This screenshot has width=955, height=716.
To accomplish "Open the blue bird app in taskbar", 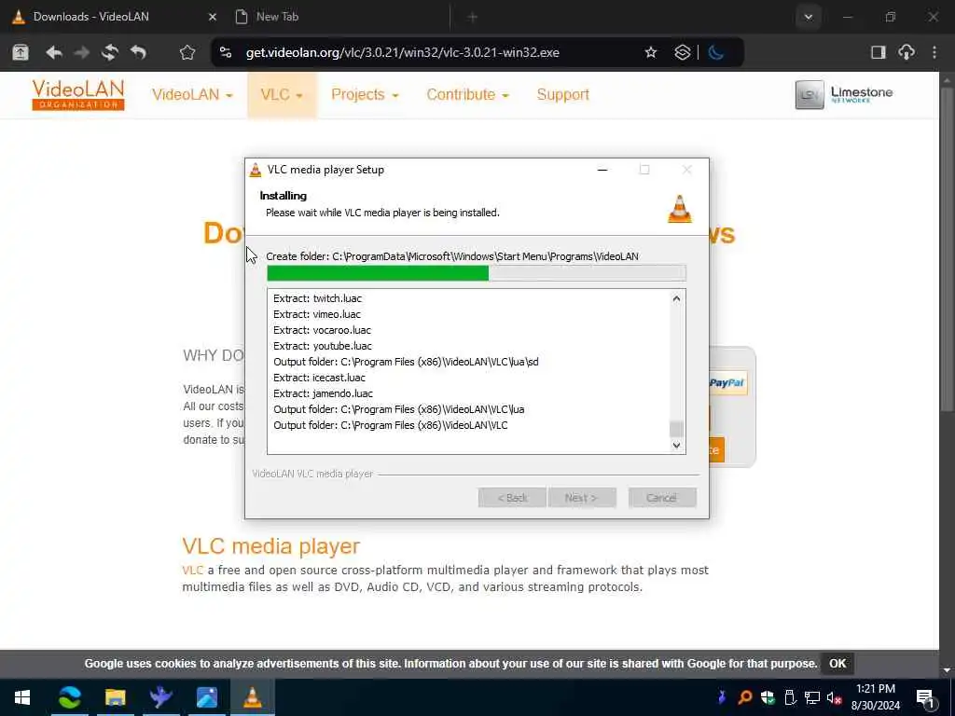I will 160,697.
